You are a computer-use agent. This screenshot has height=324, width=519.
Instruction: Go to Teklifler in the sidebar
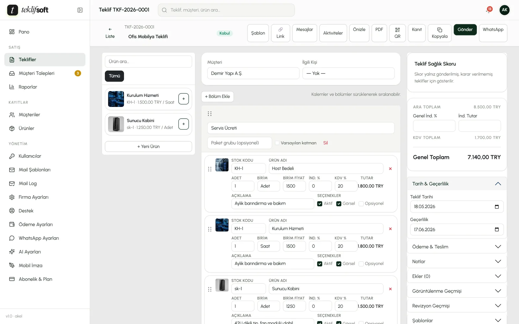(x=45, y=60)
